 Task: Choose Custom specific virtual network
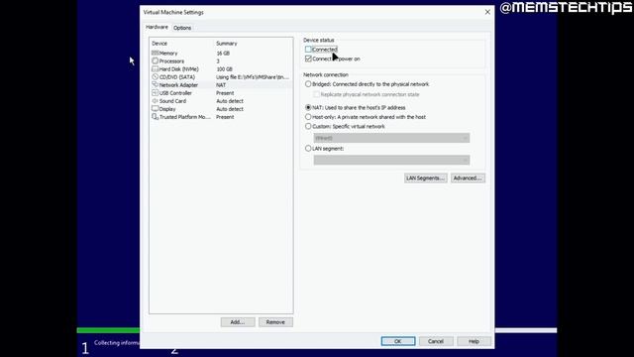pyautogui.click(x=308, y=126)
